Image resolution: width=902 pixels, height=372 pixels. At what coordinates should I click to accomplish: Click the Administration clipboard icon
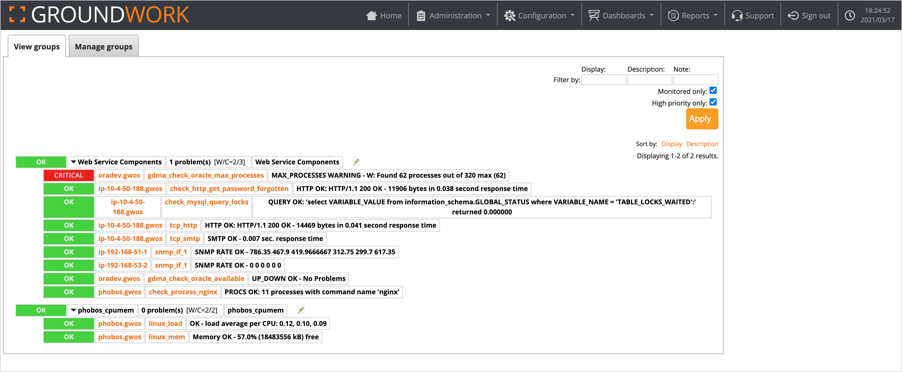[x=421, y=16]
